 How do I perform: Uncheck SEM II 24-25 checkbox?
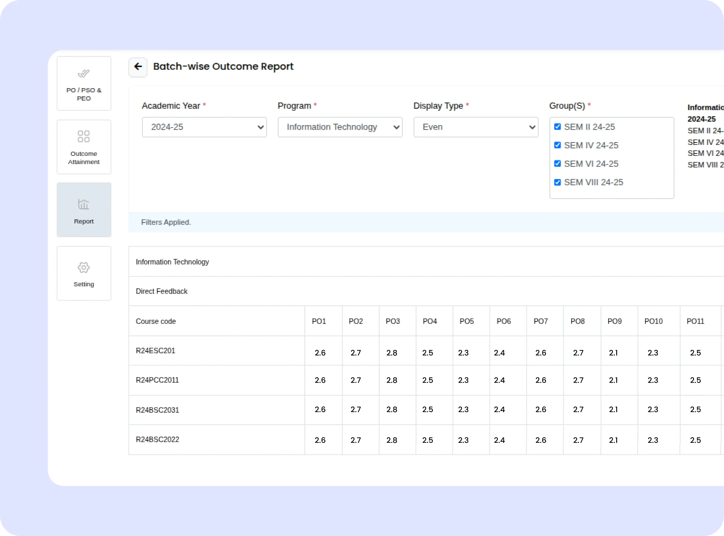(x=557, y=127)
